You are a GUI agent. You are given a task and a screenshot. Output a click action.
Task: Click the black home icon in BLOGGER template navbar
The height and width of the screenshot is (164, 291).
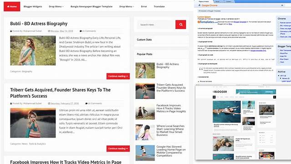pos(214,97)
